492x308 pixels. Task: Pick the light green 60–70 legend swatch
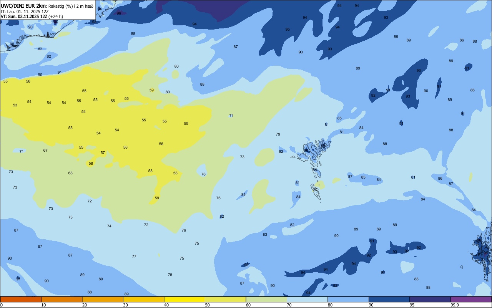tap(266, 299)
